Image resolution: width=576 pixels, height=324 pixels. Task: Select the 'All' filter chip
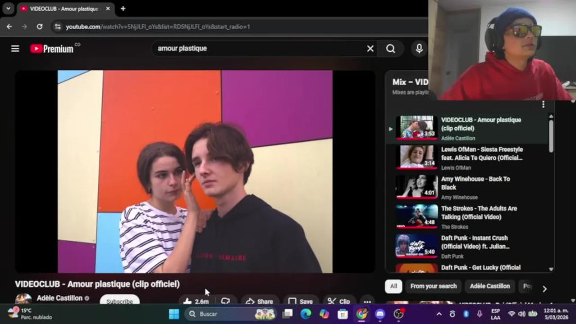(393, 286)
